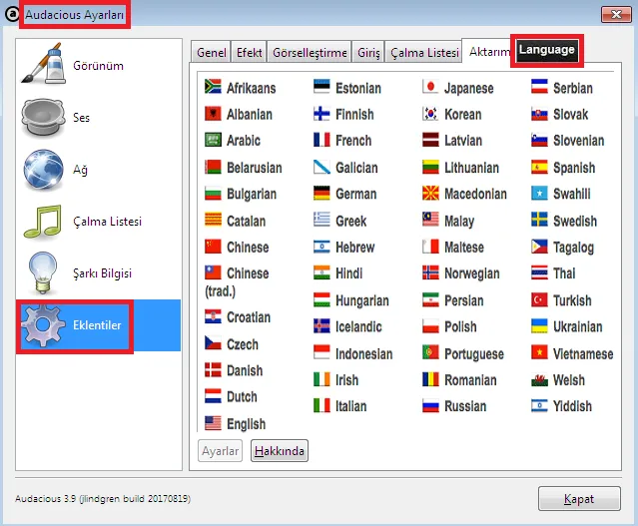The height and width of the screenshot is (526, 638).
Task: Click the Macedonian flag icon
Action: pyautogui.click(x=430, y=194)
